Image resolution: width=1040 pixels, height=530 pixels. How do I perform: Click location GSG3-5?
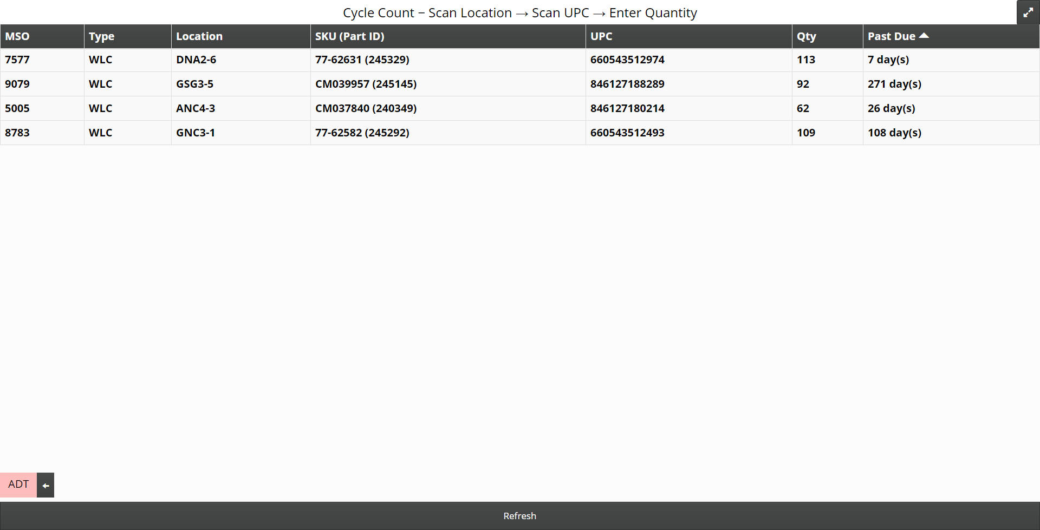tap(241, 84)
